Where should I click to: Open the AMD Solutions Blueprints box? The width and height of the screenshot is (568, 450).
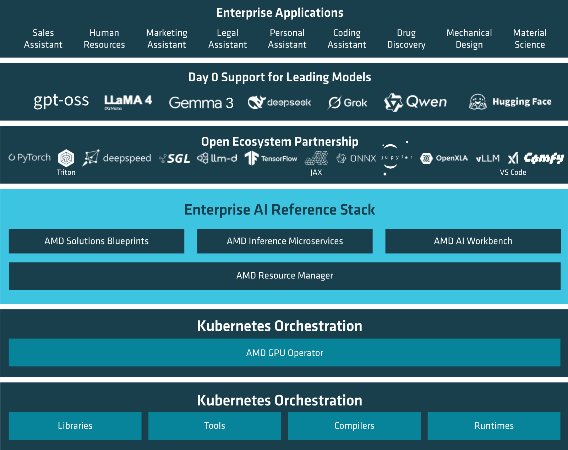pyautogui.click(x=97, y=241)
